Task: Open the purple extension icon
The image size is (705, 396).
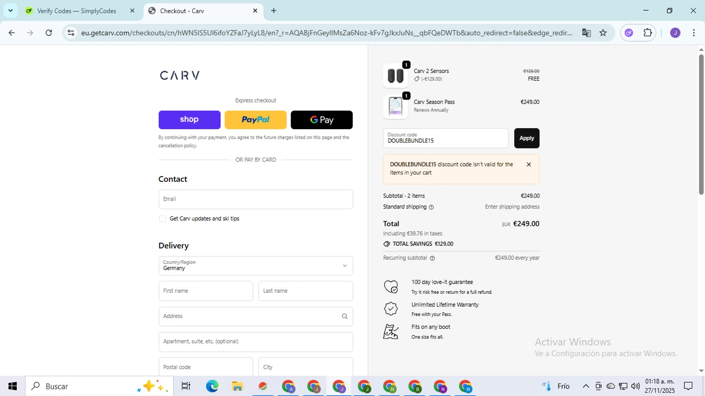Action: click(x=629, y=33)
